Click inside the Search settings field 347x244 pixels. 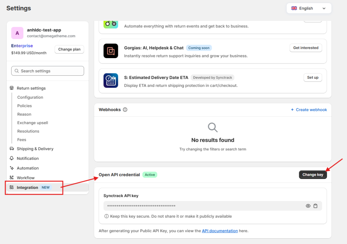[x=47, y=71]
